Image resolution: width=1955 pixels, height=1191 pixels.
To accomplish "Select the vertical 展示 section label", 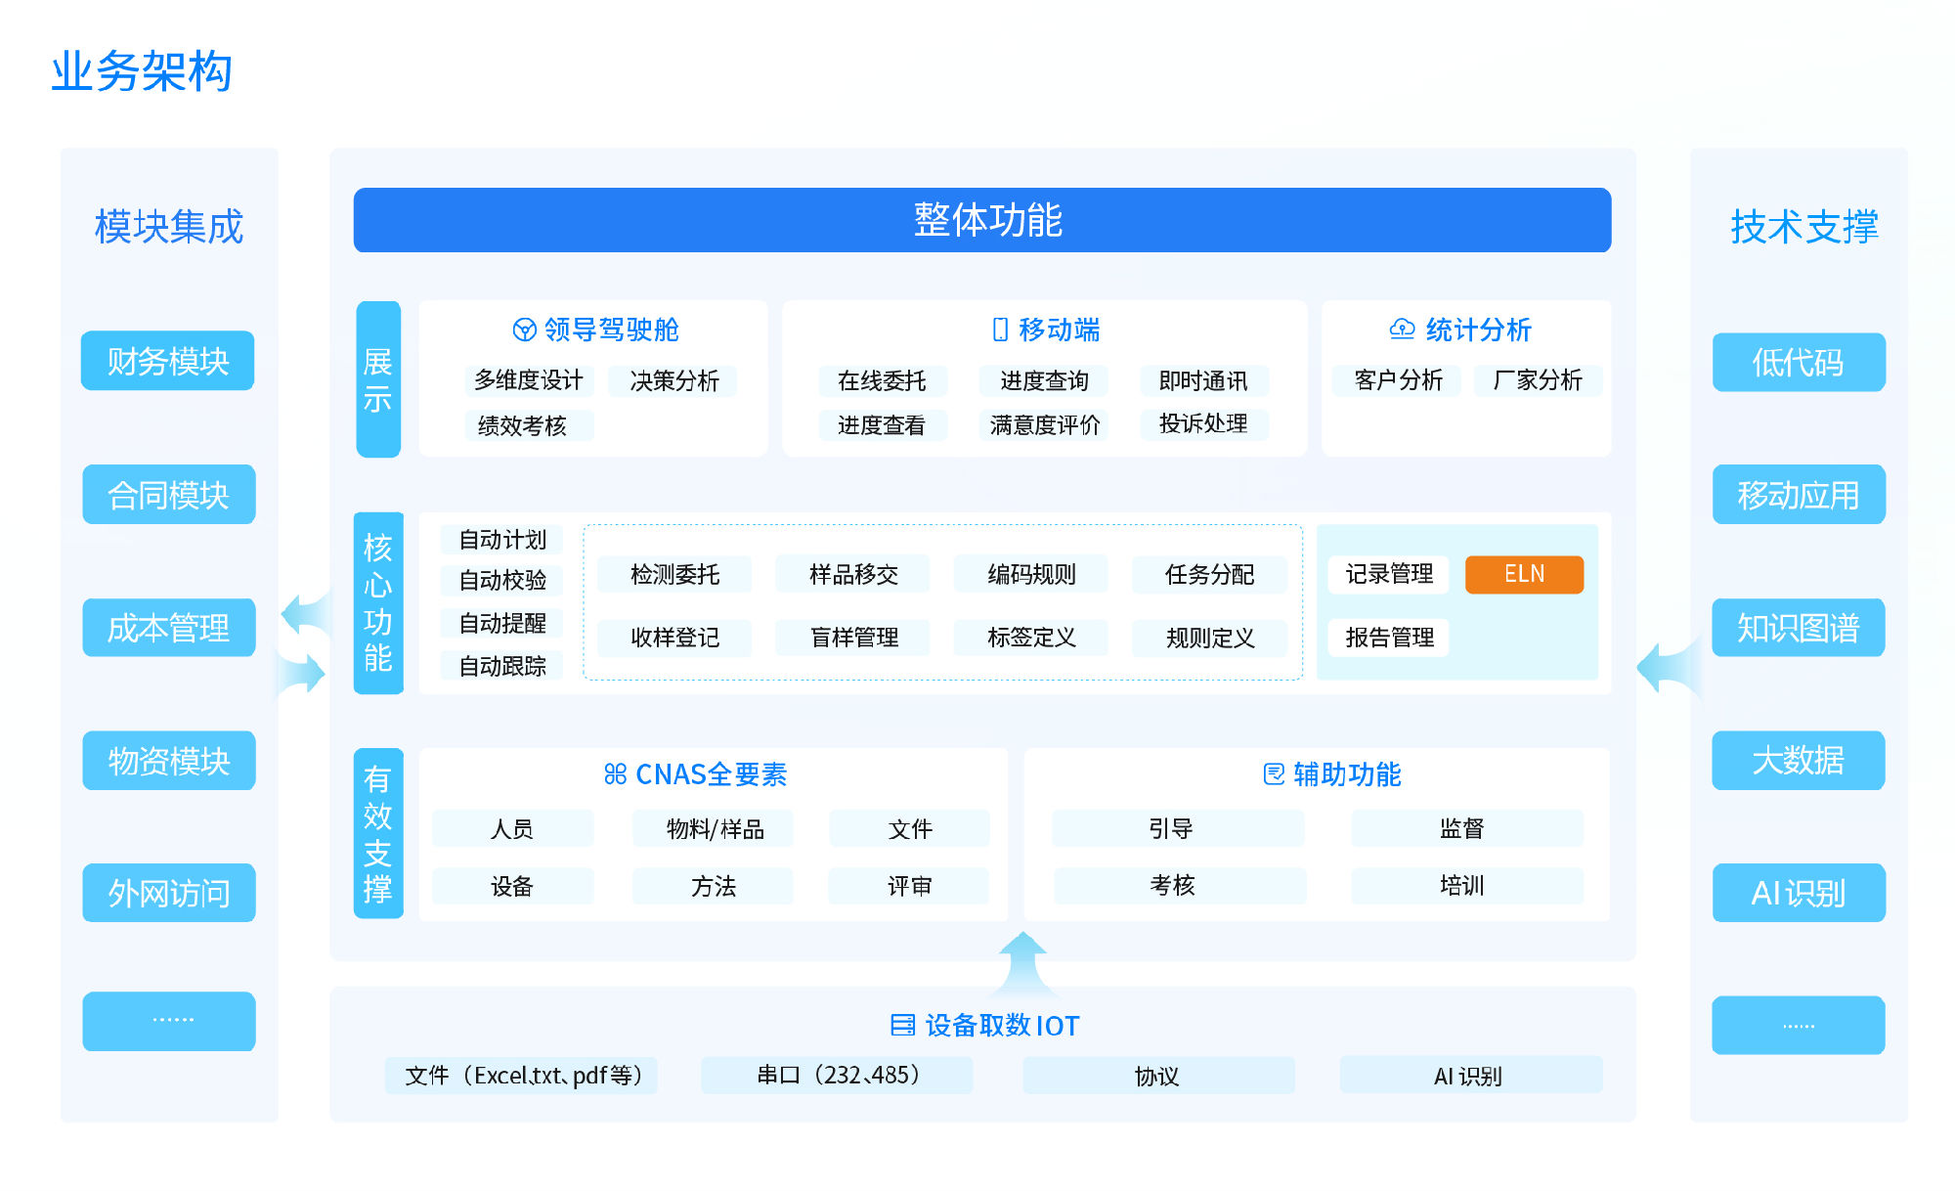I will click(x=377, y=380).
